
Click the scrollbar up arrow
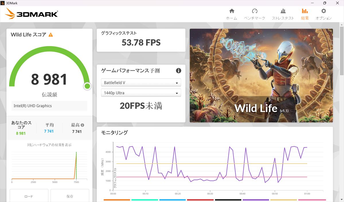341,25
